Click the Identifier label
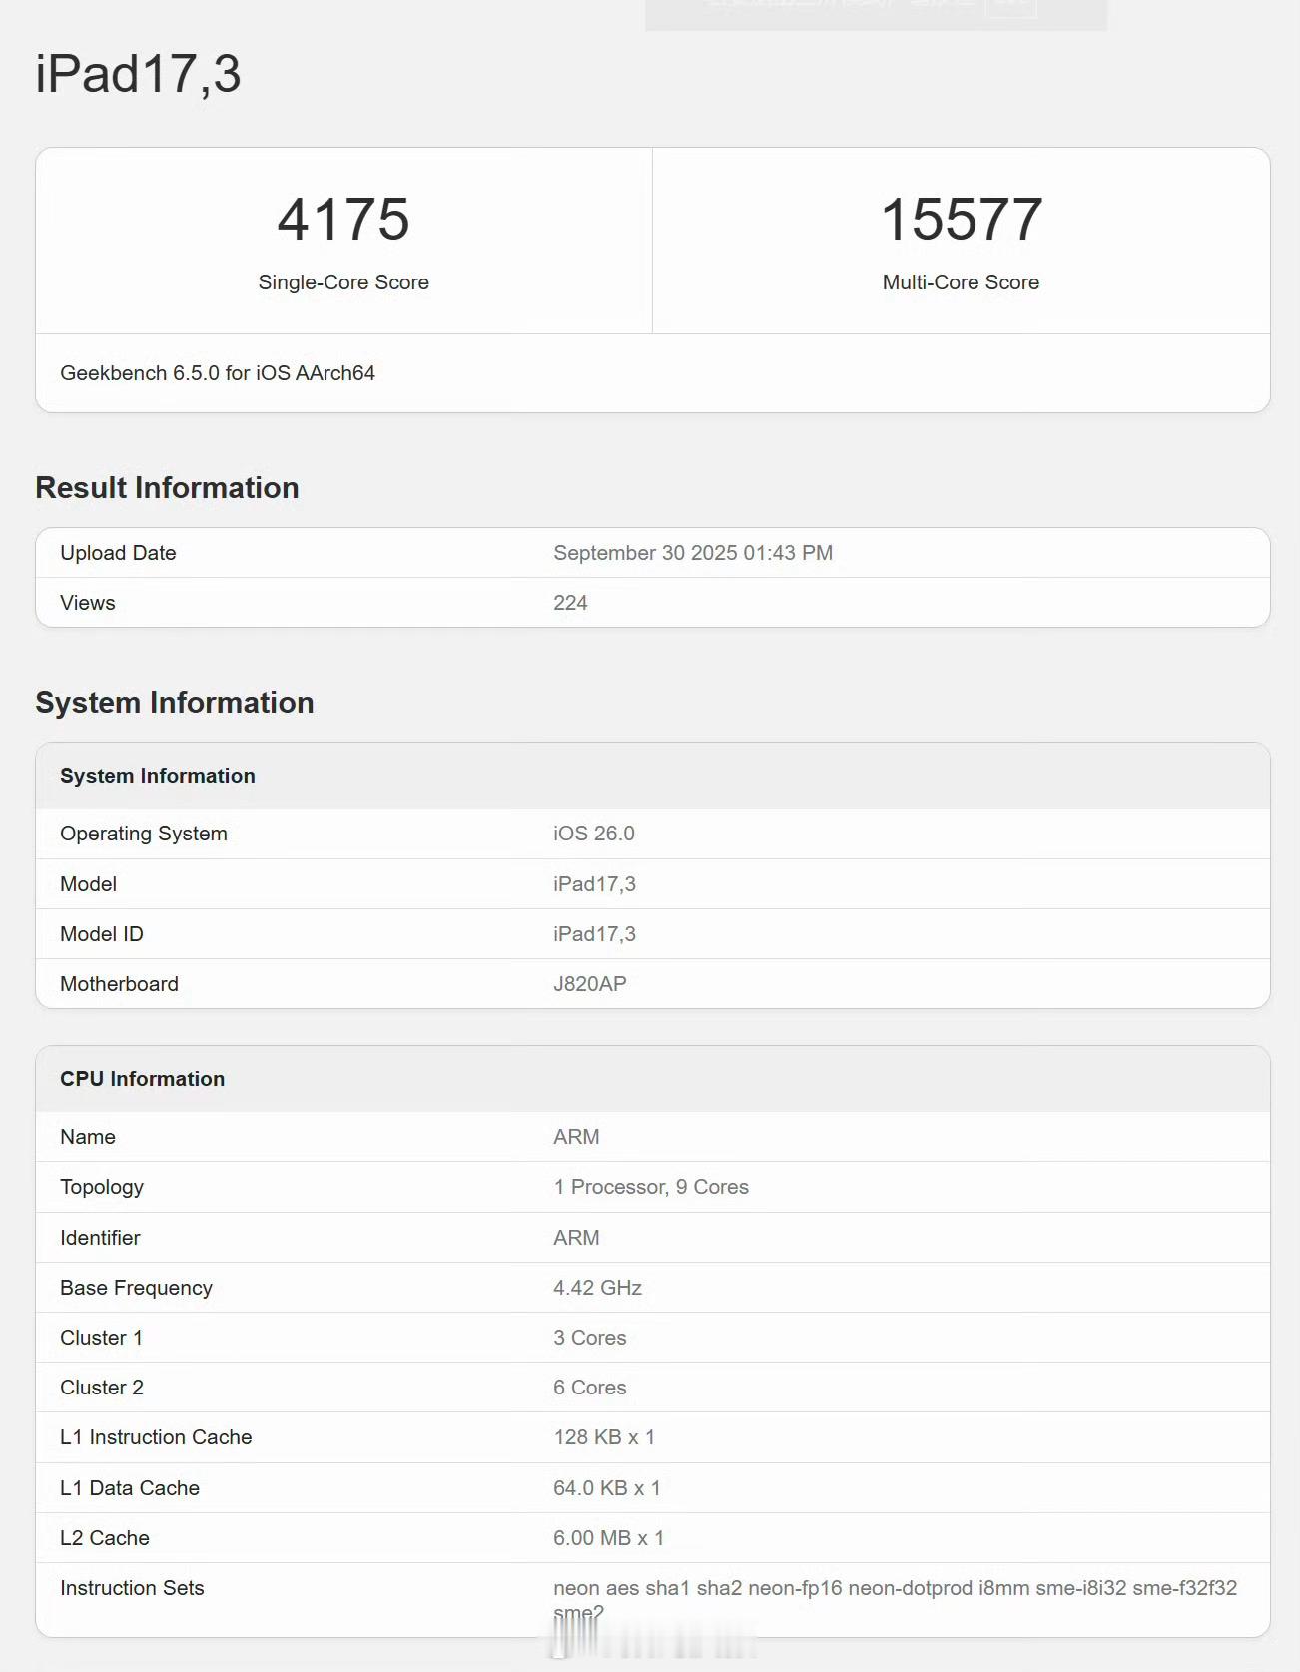 [100, 1238]
